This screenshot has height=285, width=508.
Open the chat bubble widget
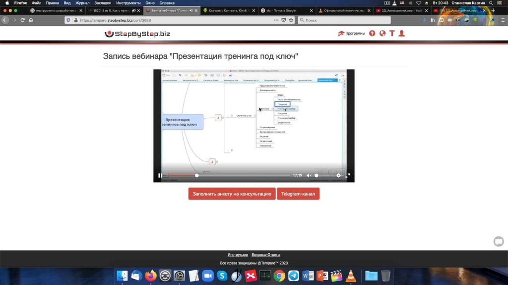pyautogui.click(x=499, y=241)
